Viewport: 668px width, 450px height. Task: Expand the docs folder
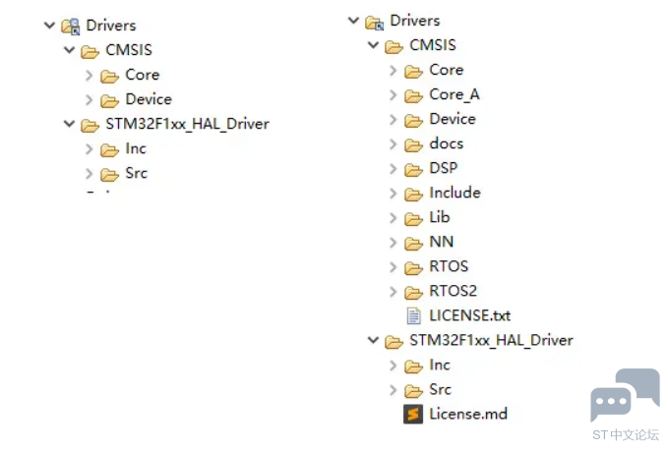pyautogui.click(x=393, y=144)
